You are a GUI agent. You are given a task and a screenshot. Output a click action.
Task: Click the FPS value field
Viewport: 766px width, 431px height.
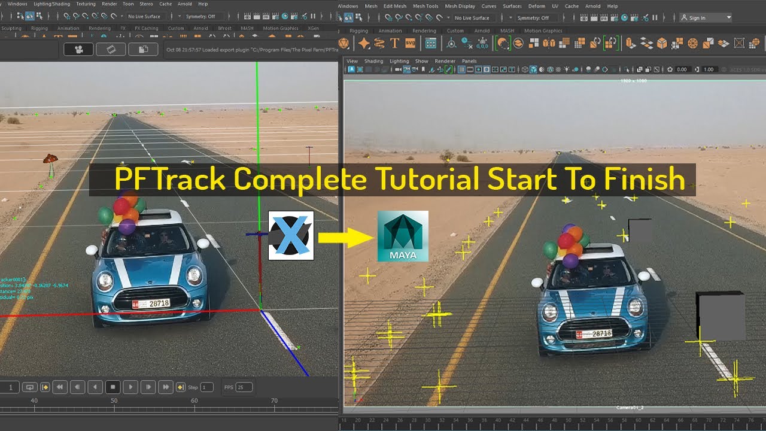click(x=244, y=387)
